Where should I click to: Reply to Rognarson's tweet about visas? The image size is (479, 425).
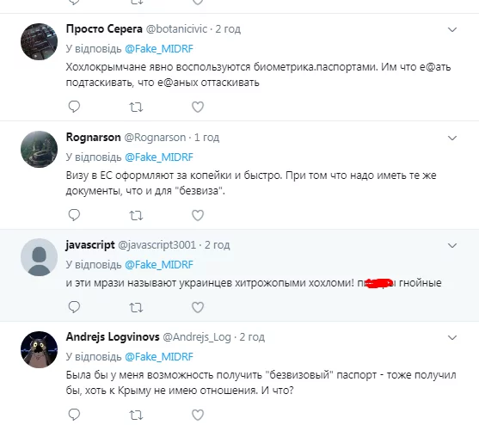[x=74, y=215]
